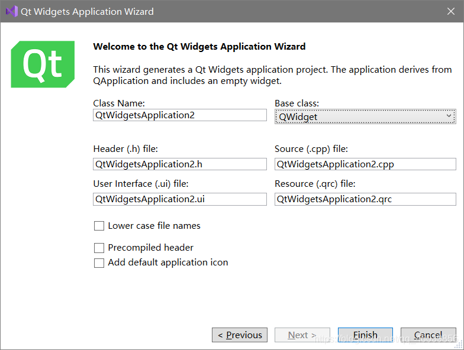Click the wizard description paragraph text
464x350 pixels.
click(272, 75)
